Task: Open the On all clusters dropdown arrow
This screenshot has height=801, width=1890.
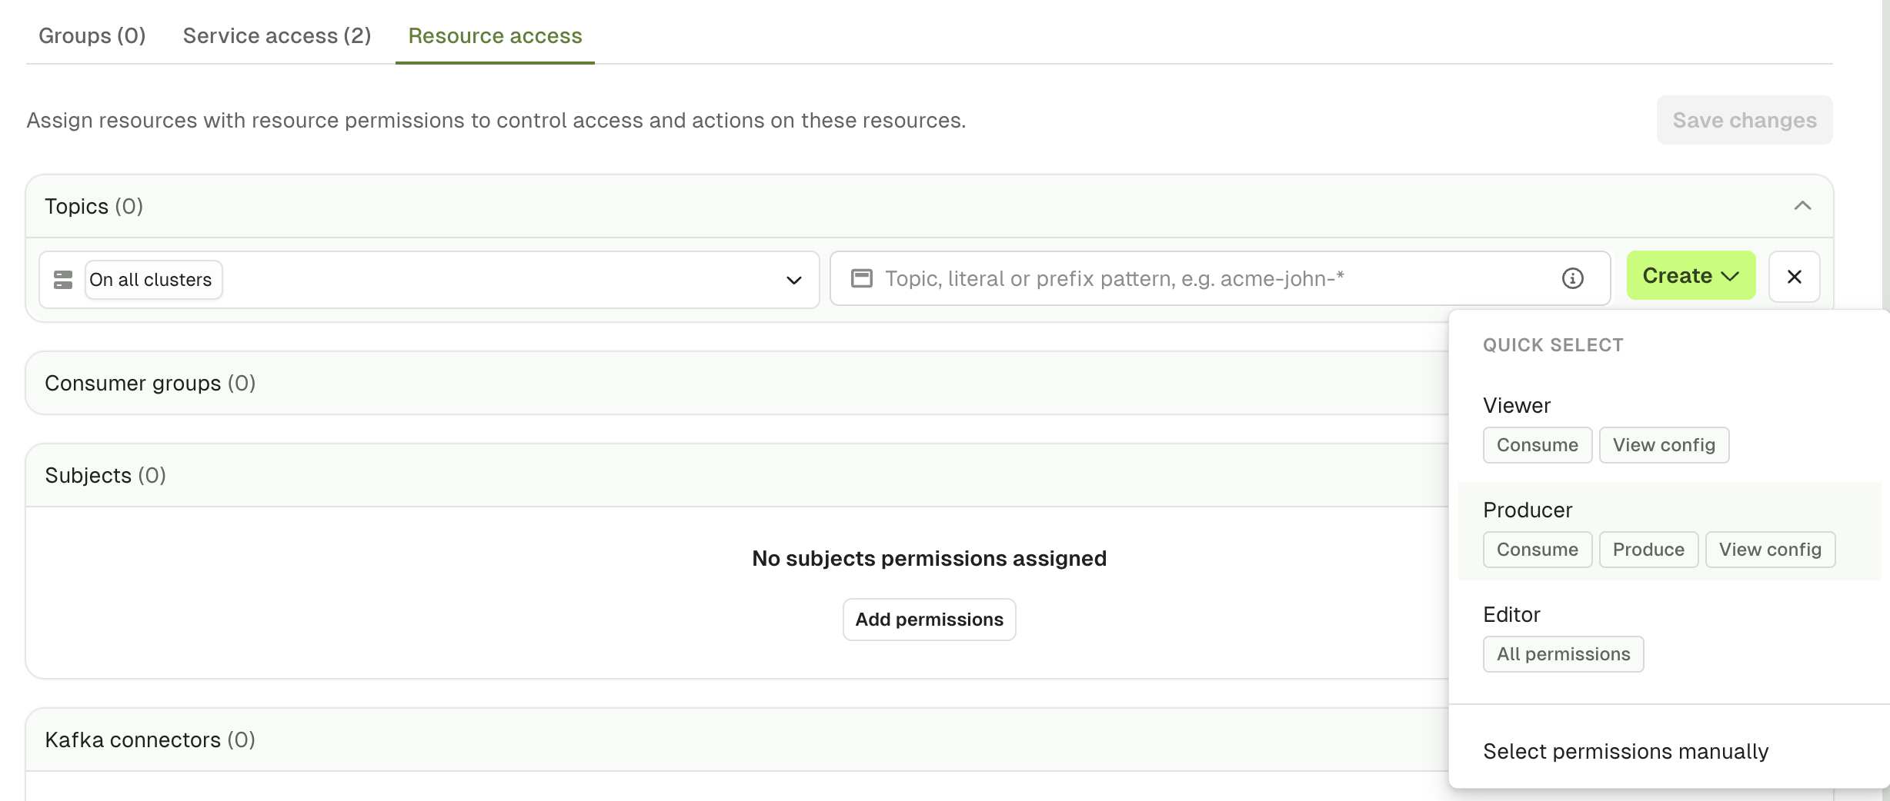Action: point(794,280)
